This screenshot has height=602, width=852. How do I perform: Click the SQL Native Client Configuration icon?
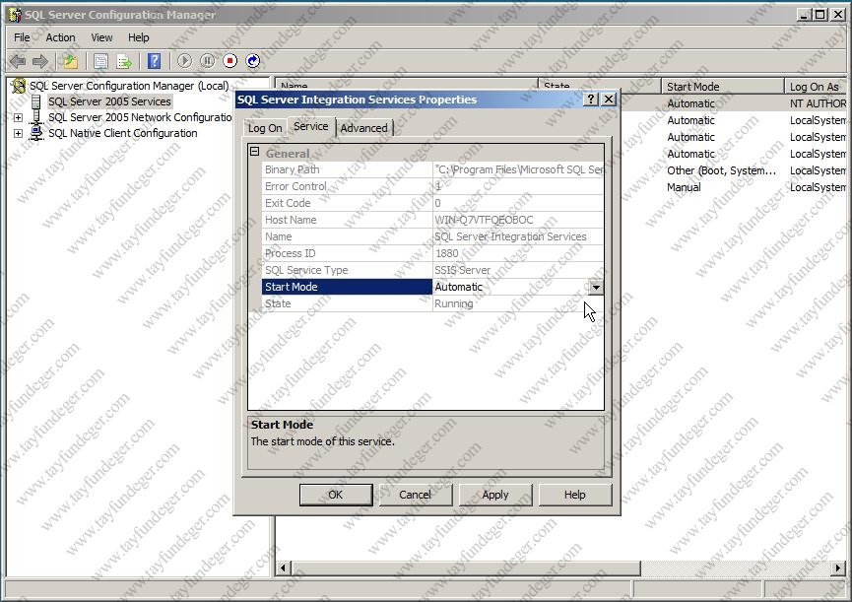(36, 133)
